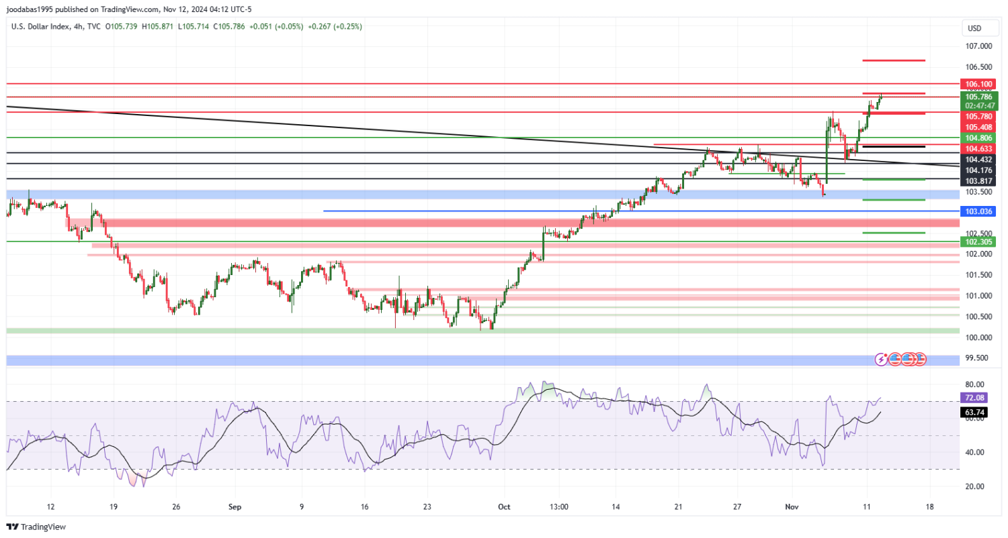Click the 18 date on time axis
Viewport: 1008px width, 538px height.
930,506
